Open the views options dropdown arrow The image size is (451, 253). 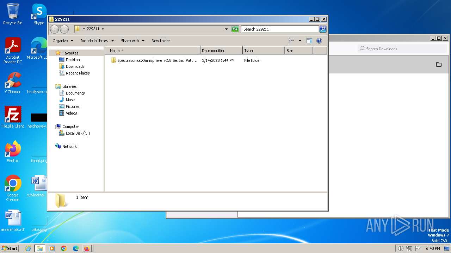[x=300, y=41]
